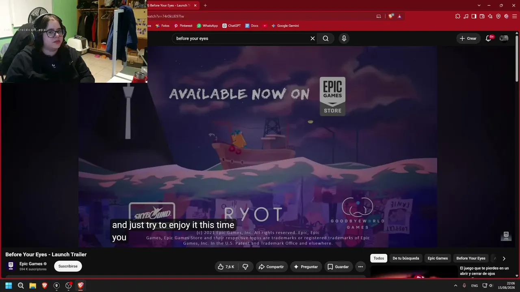Select the Before Your Eyes filter chip

point(471,258)
